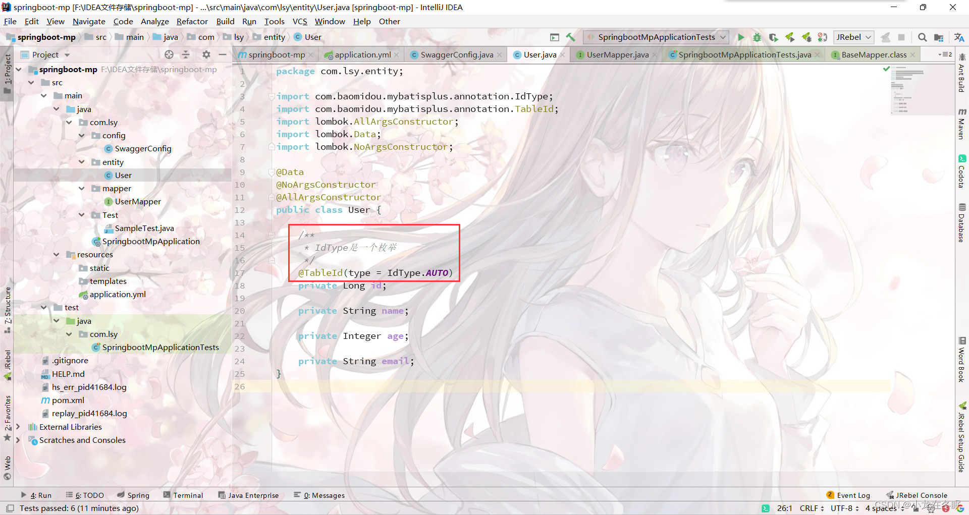The height and width of the screenshot is (515, 969).
Task: Launch the app with the JRebel rocket icon
Action: [790, 37]
